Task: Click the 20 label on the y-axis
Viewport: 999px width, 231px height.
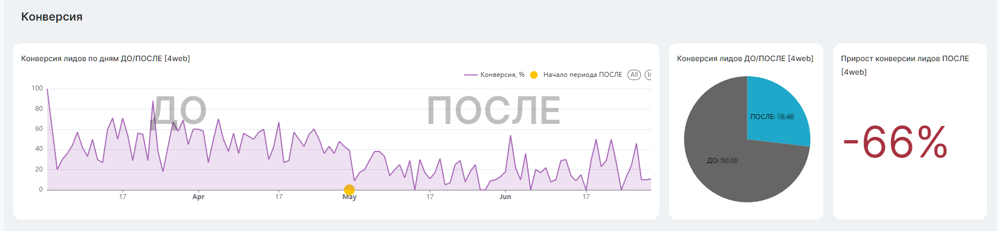Action: [39, 169]
